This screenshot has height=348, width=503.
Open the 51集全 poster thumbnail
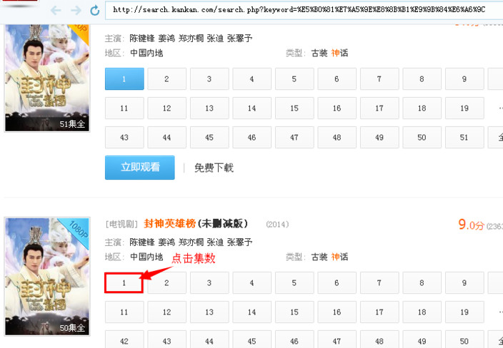(47, 78)
